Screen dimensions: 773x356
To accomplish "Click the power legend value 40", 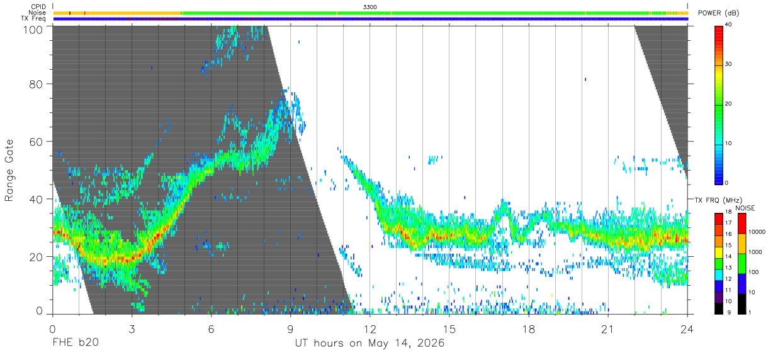I will click(729, 24).
